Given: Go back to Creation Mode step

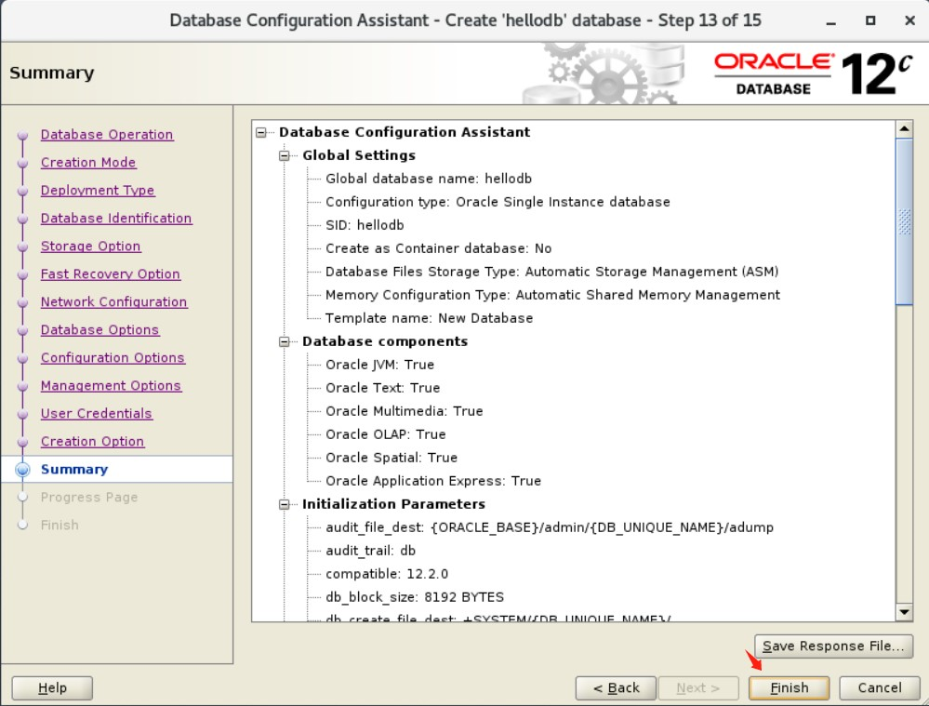Looking at the screenshot, I should 87,162.
